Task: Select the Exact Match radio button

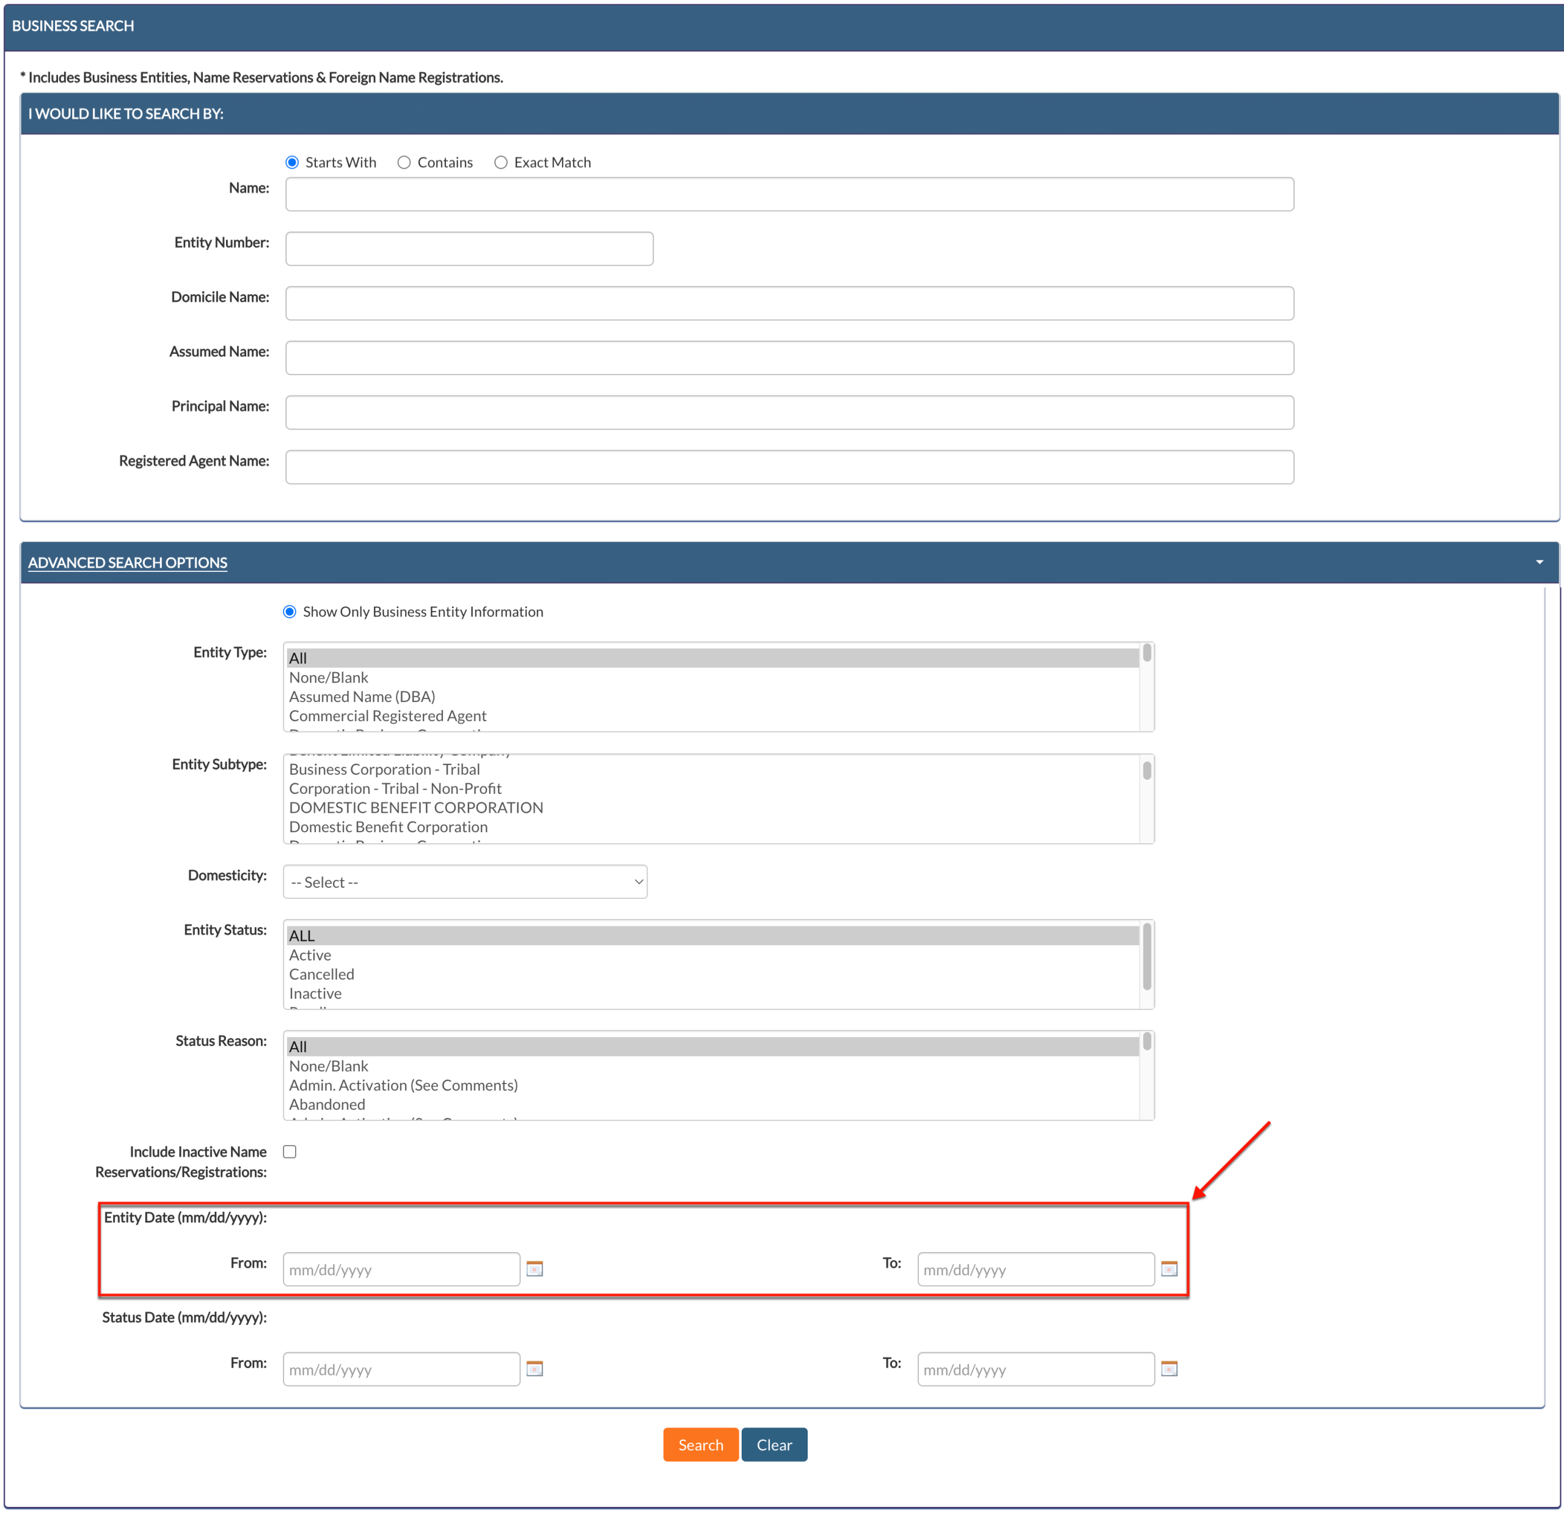Action: pyautogui.click(x=501, y=163)
